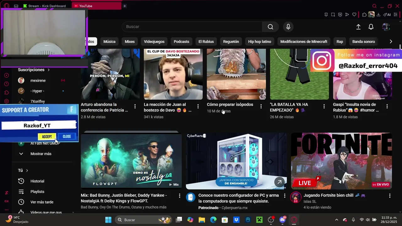Open Opera extensions puzzle icon
402x226 pixels.
(x=364, y=14)
